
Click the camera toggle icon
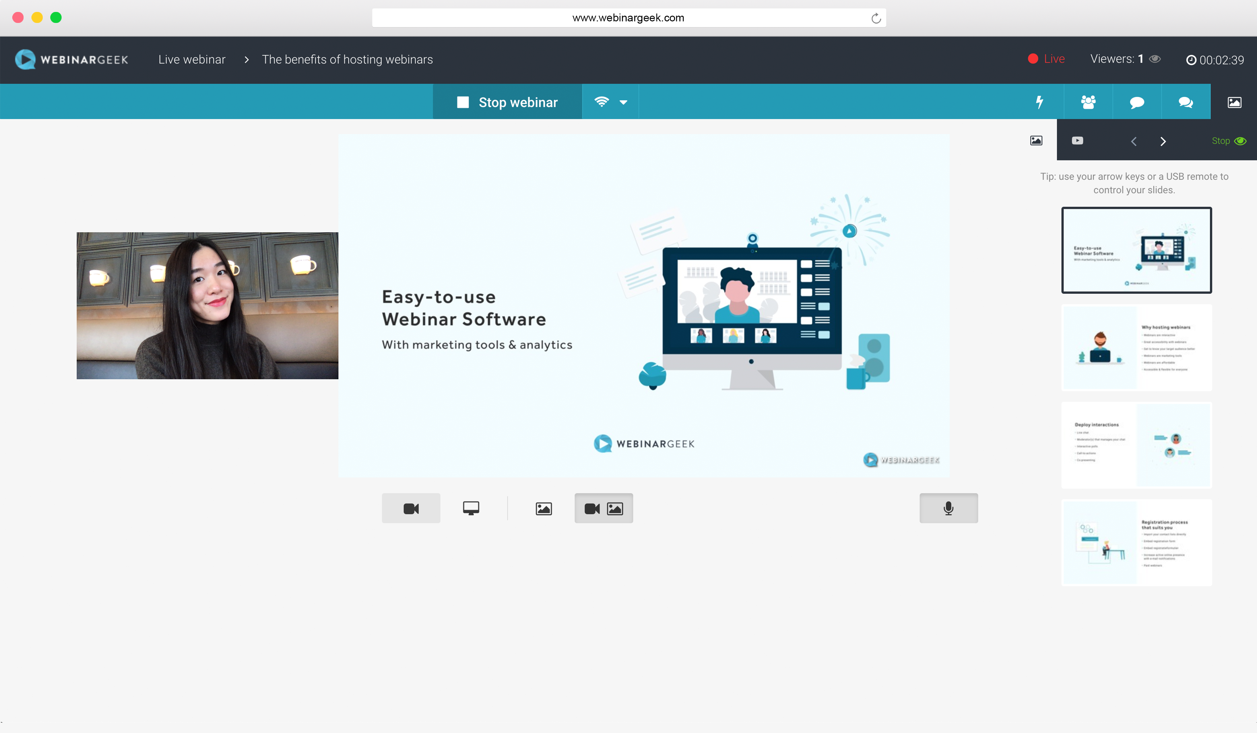411,508
